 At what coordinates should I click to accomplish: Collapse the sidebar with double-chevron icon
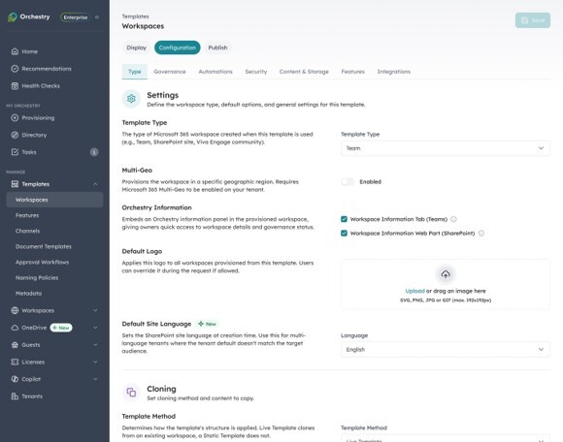coord(97,17)
